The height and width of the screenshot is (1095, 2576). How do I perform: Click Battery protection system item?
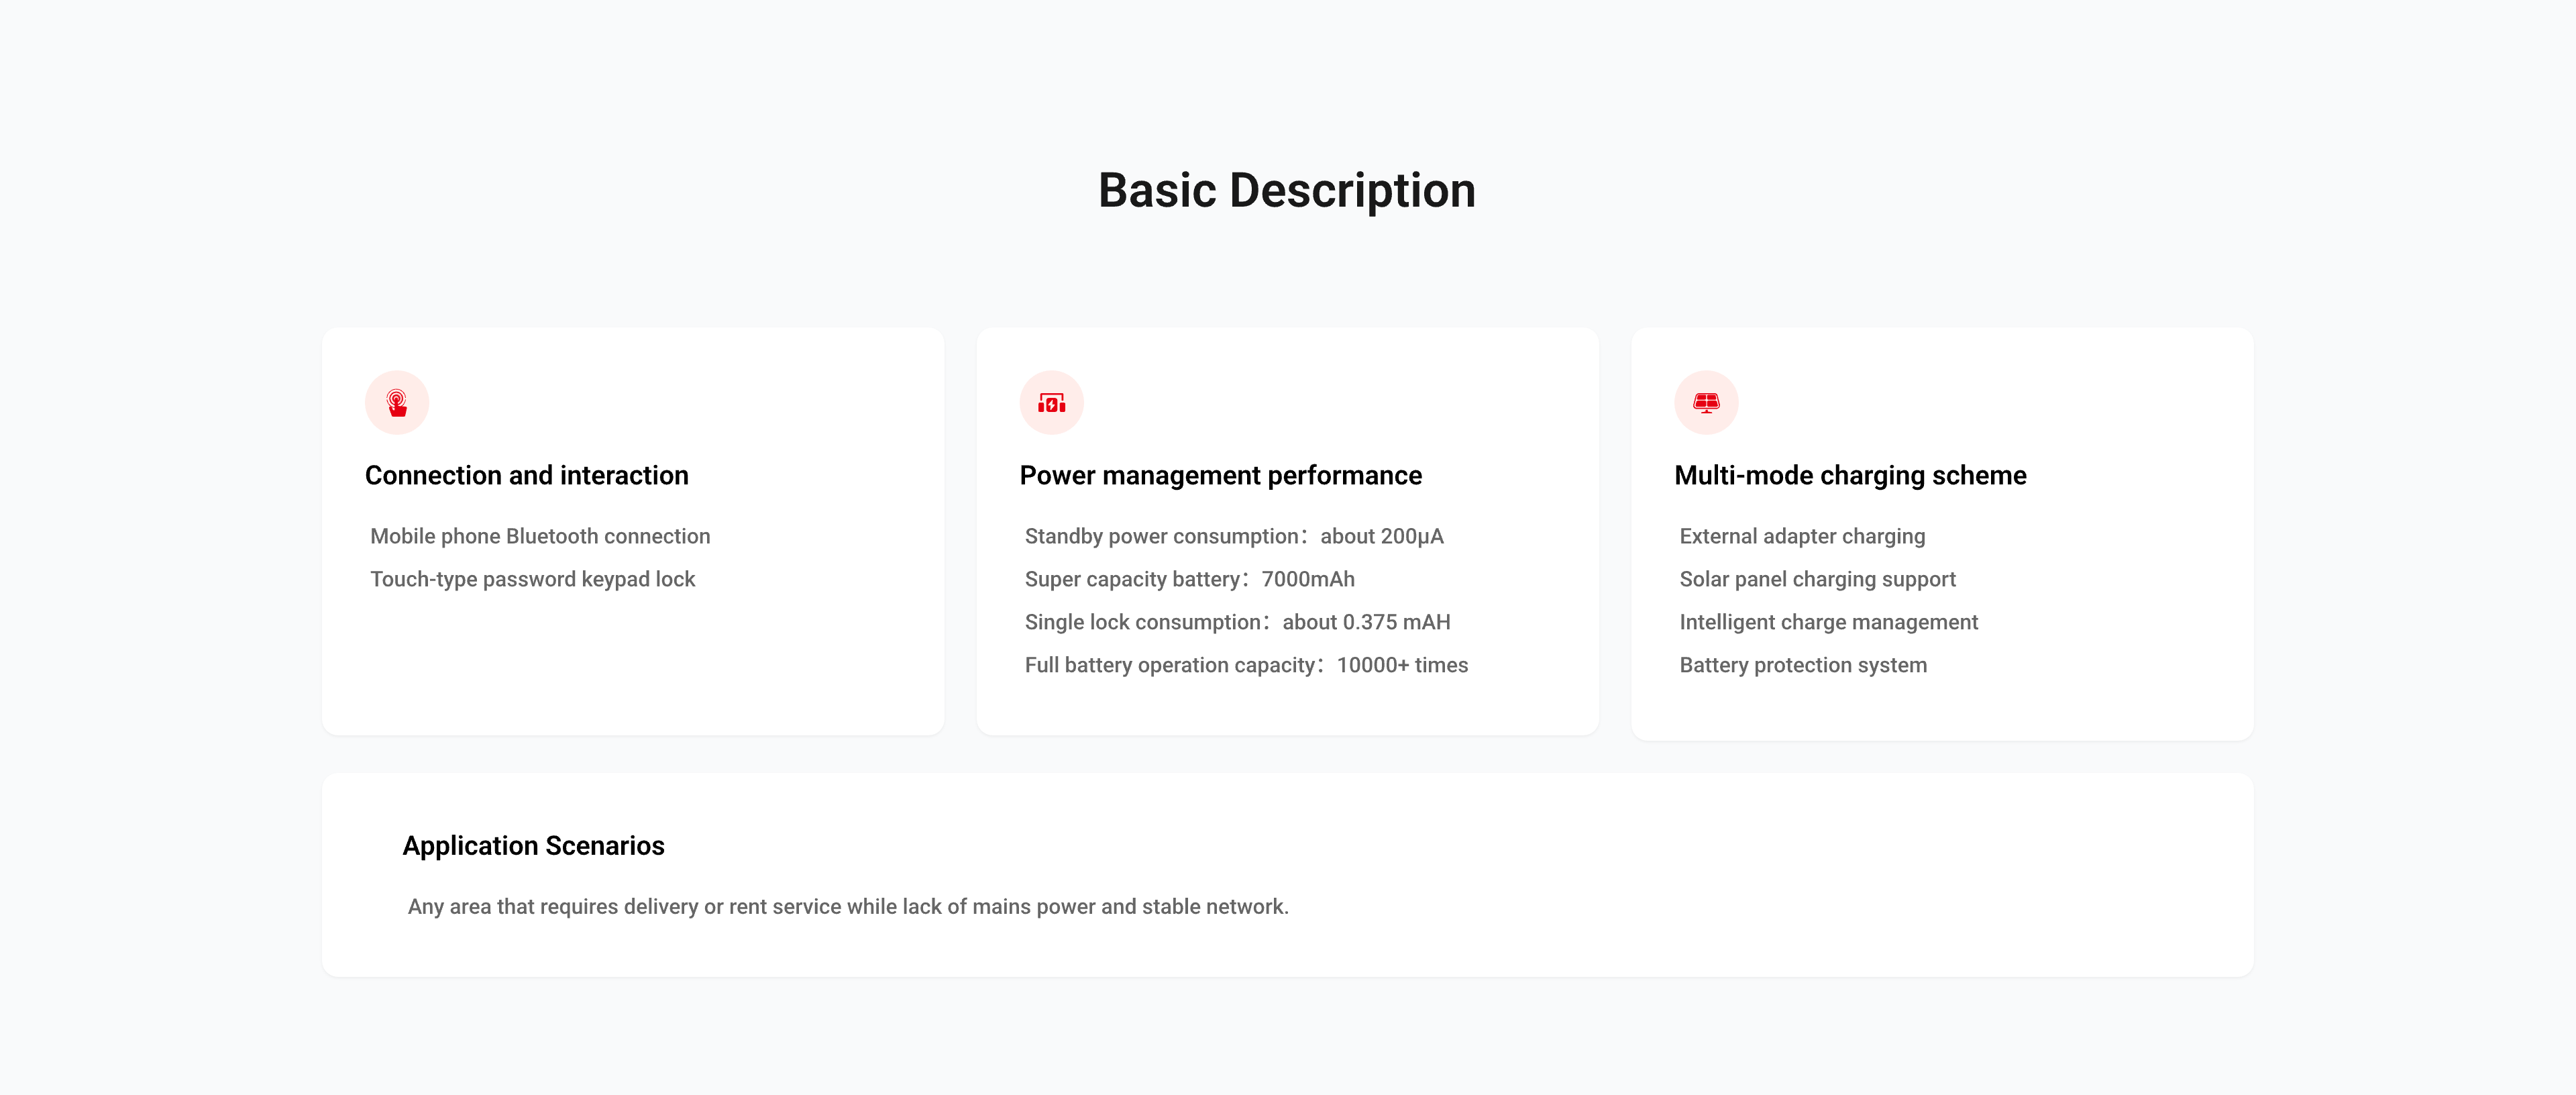tap(1803, 665)
